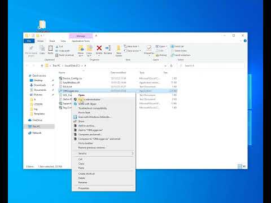The width and height of the screenshot is (271, 203).
Task: Click the red Delete icon in ribbon
Action: (99, 48)
